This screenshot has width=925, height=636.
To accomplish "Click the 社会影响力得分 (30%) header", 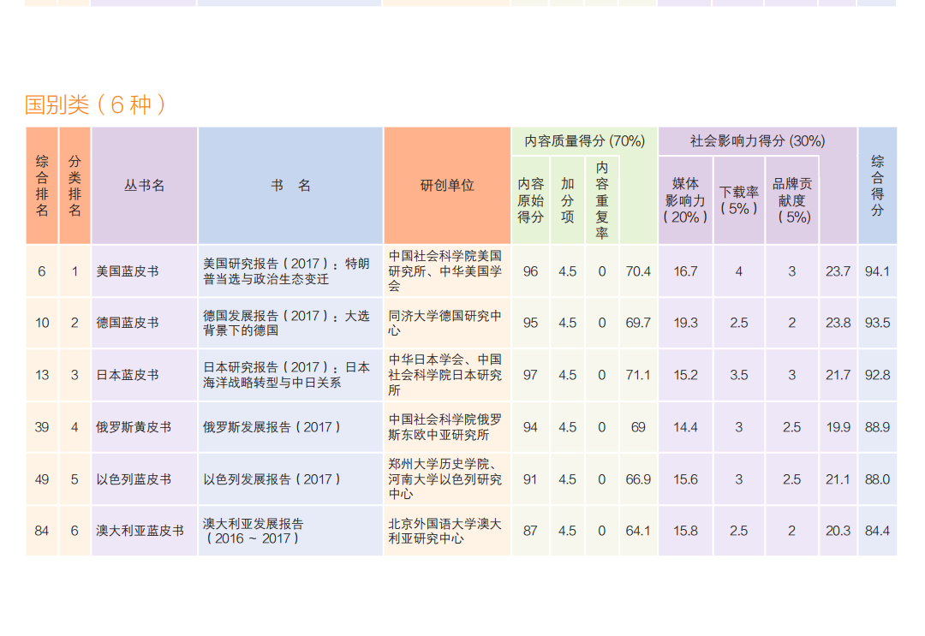I will 757,141.
